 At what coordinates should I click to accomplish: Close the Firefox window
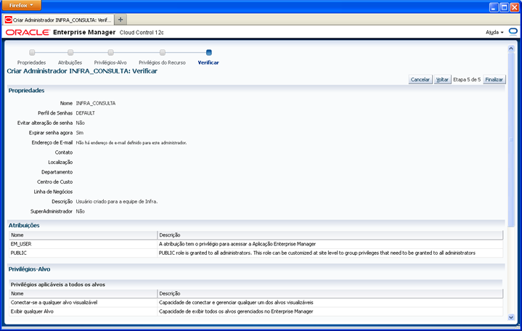(x=514, y=7)
